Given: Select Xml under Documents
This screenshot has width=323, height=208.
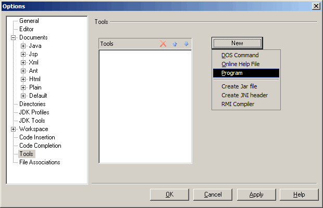Looking at the screenshot, I should point(33,62).
